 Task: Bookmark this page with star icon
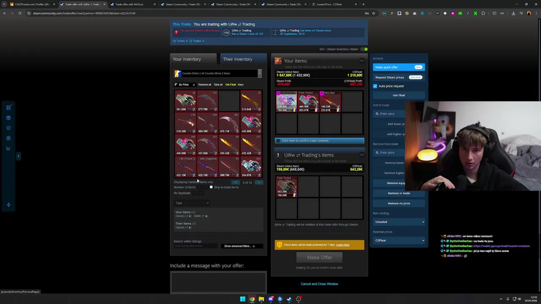pyautogui.click(x=374, y=13)
